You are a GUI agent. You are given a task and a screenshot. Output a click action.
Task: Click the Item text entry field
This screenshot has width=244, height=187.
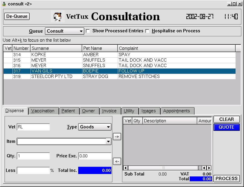point(62,141)
